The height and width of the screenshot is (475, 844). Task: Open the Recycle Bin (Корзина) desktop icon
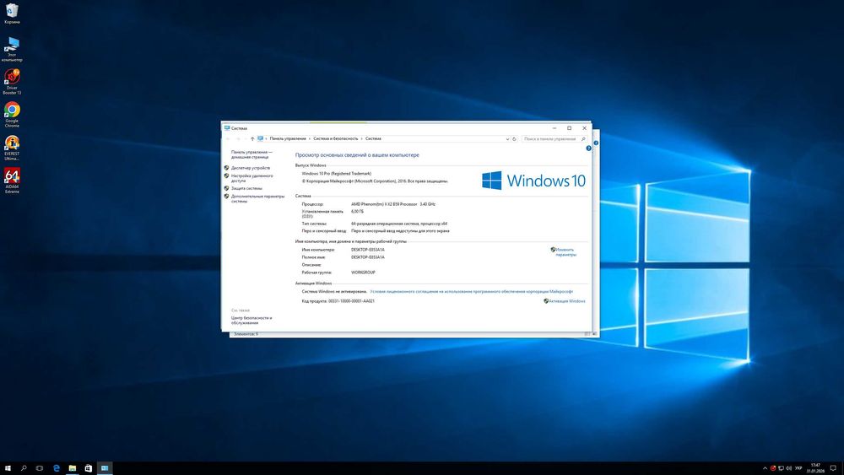(x=12, y=13)
